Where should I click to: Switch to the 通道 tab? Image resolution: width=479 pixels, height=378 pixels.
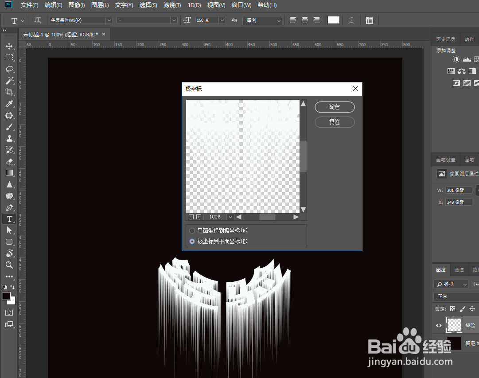click(459, 269)
